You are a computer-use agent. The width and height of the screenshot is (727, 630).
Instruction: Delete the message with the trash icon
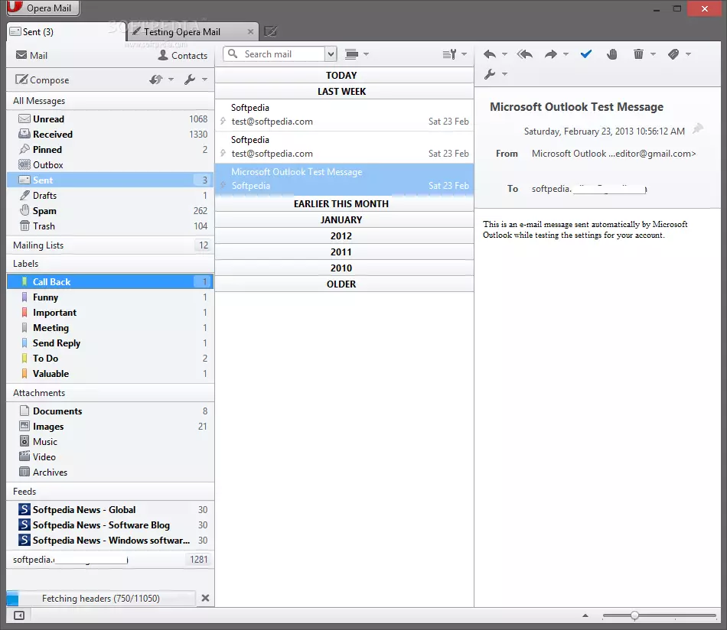click(641, 54)
